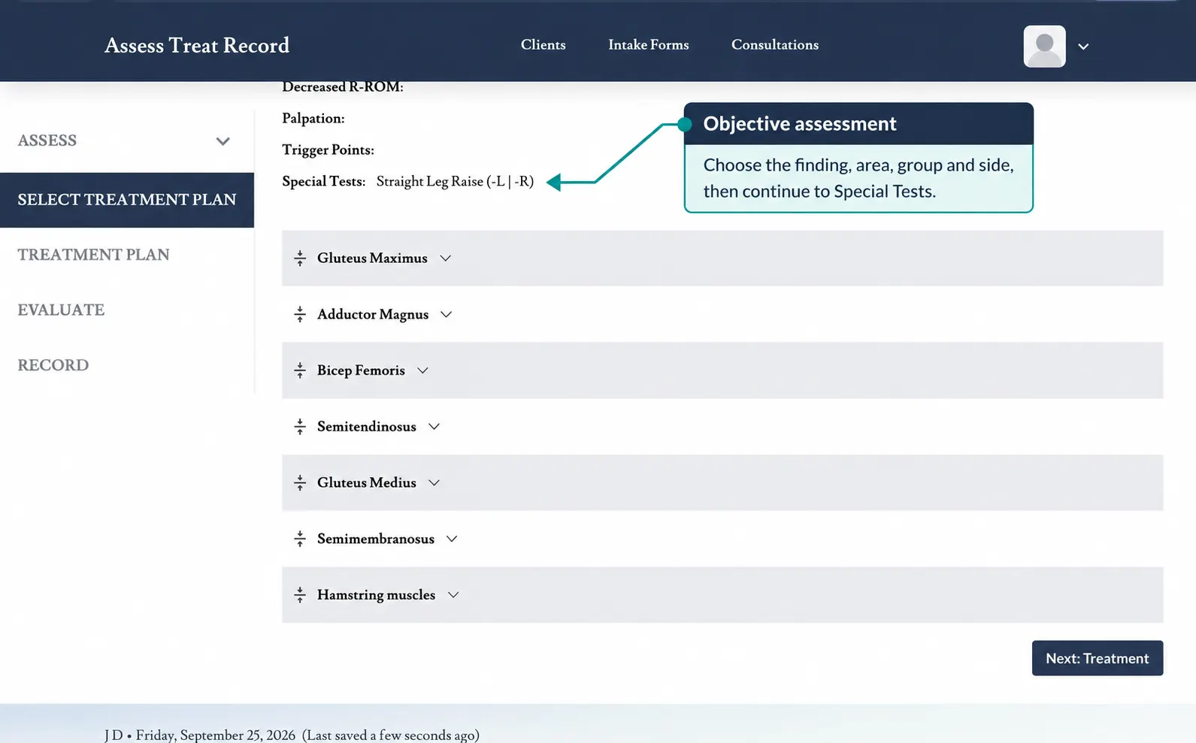
Task: Select the SELECT TREATMENT PLAN sidebar item
Action: pos(127,200)
